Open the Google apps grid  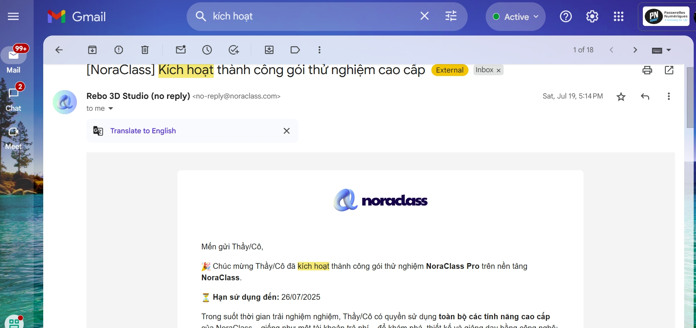(x=618, y=16)
